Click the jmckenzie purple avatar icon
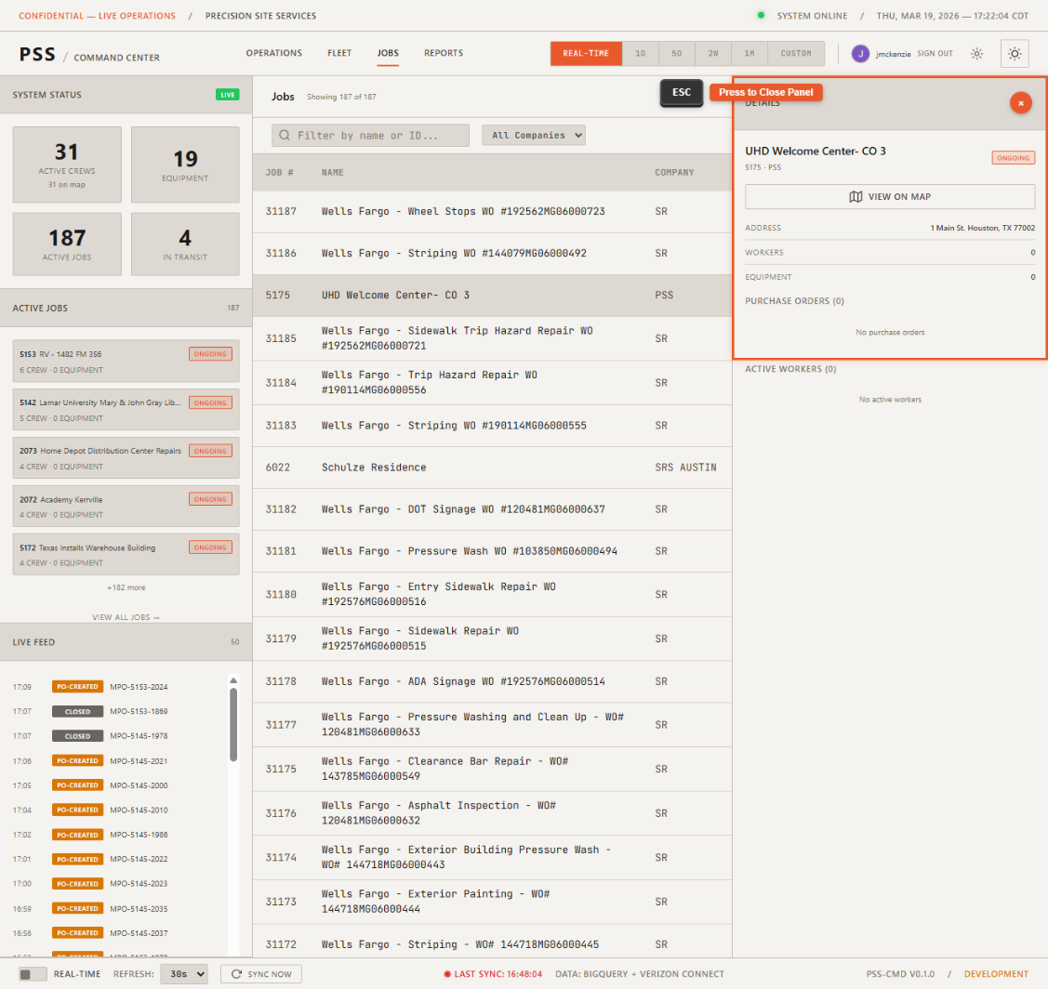The height and width of the screenshot is (989, 1048). [x=860, y=53]
